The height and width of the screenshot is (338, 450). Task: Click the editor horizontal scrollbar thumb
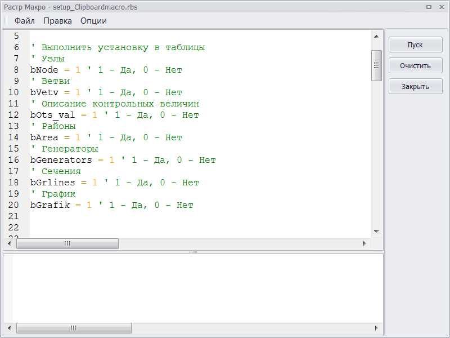67,243
